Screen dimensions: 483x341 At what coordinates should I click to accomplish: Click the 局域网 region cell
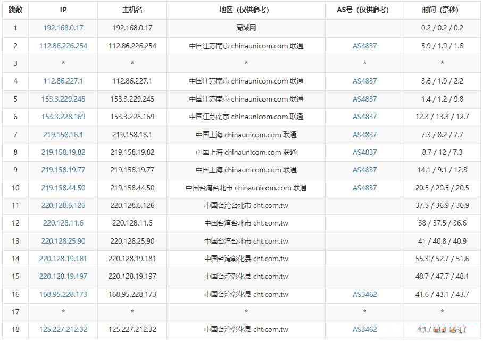coord(246,28)
